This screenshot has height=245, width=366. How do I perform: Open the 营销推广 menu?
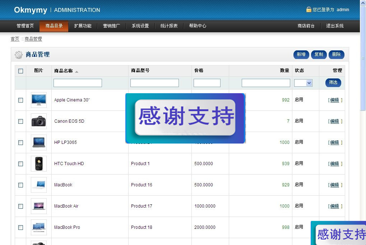[x=111, y=26]
